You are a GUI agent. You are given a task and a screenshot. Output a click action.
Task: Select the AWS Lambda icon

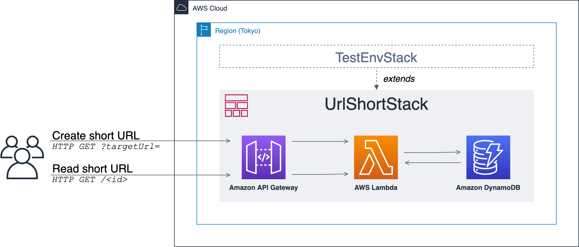(376, 157)
